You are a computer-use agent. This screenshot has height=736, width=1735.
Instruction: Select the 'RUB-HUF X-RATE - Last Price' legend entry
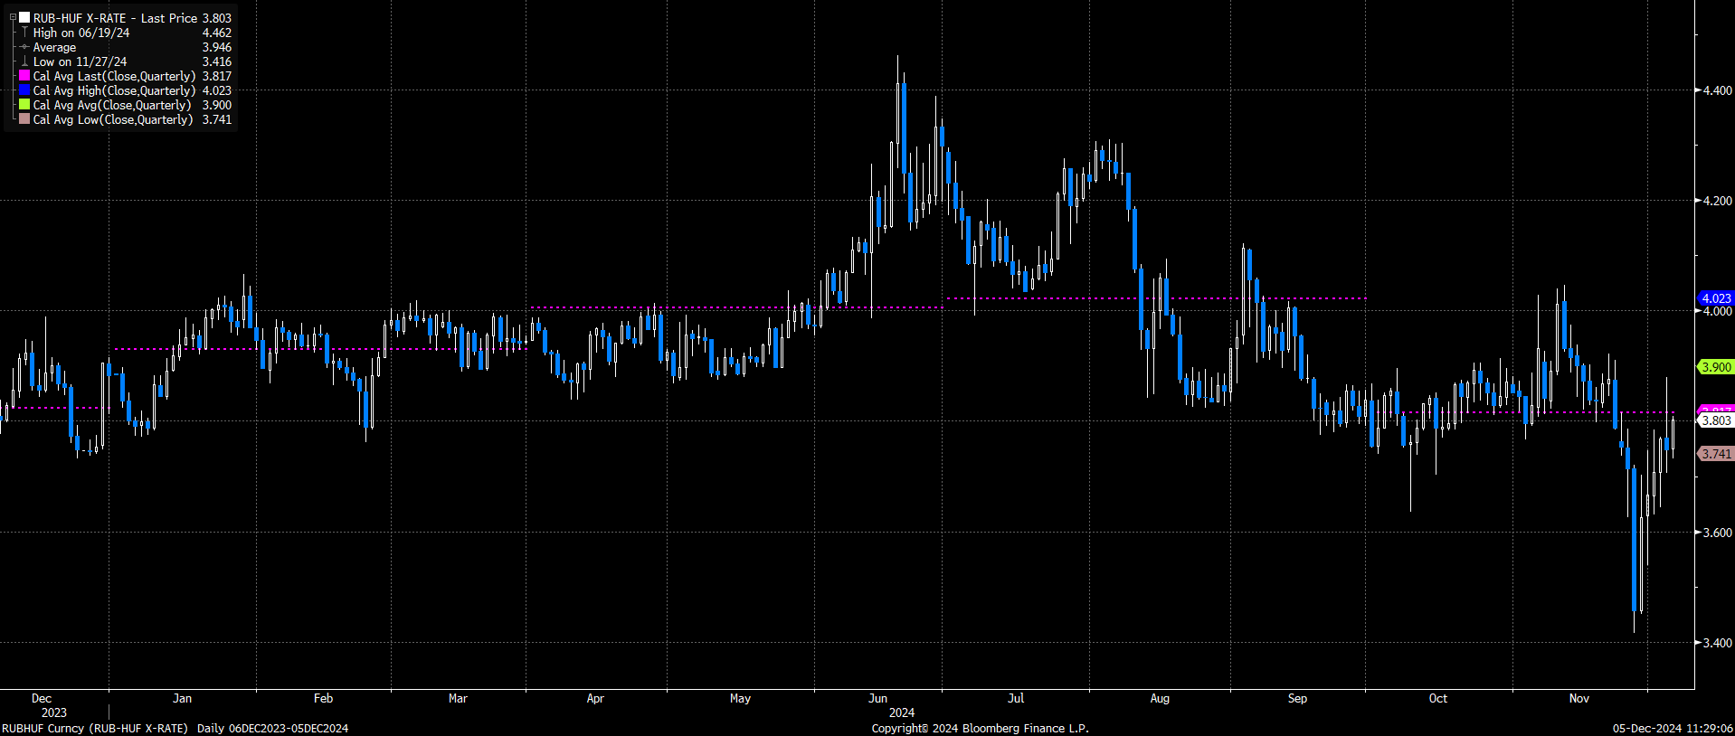pos(115,18)
